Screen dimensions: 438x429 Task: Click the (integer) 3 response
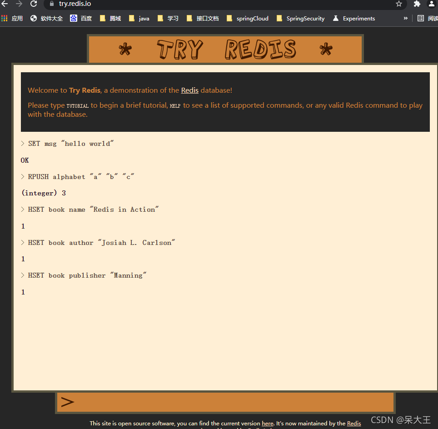[x=44, y=193]
